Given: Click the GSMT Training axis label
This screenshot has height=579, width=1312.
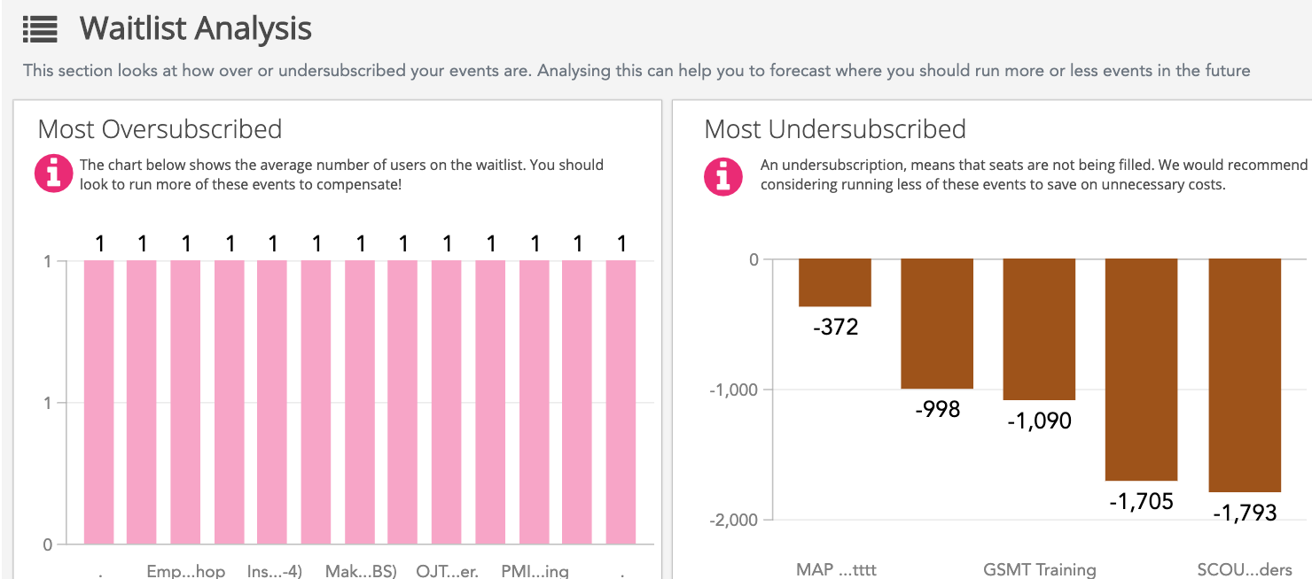Looking at the screenshot, I should click(x=1039, y=569).
